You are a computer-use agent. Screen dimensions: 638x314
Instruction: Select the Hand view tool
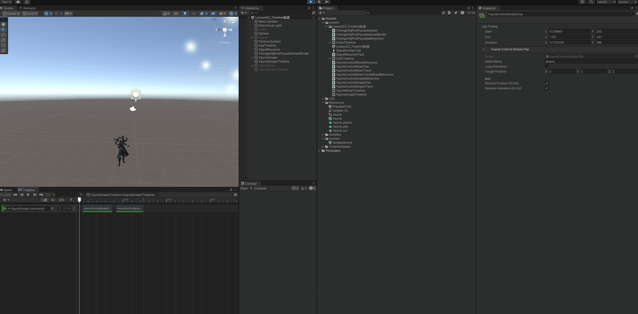pyautogui.click(x=3, y=24)
